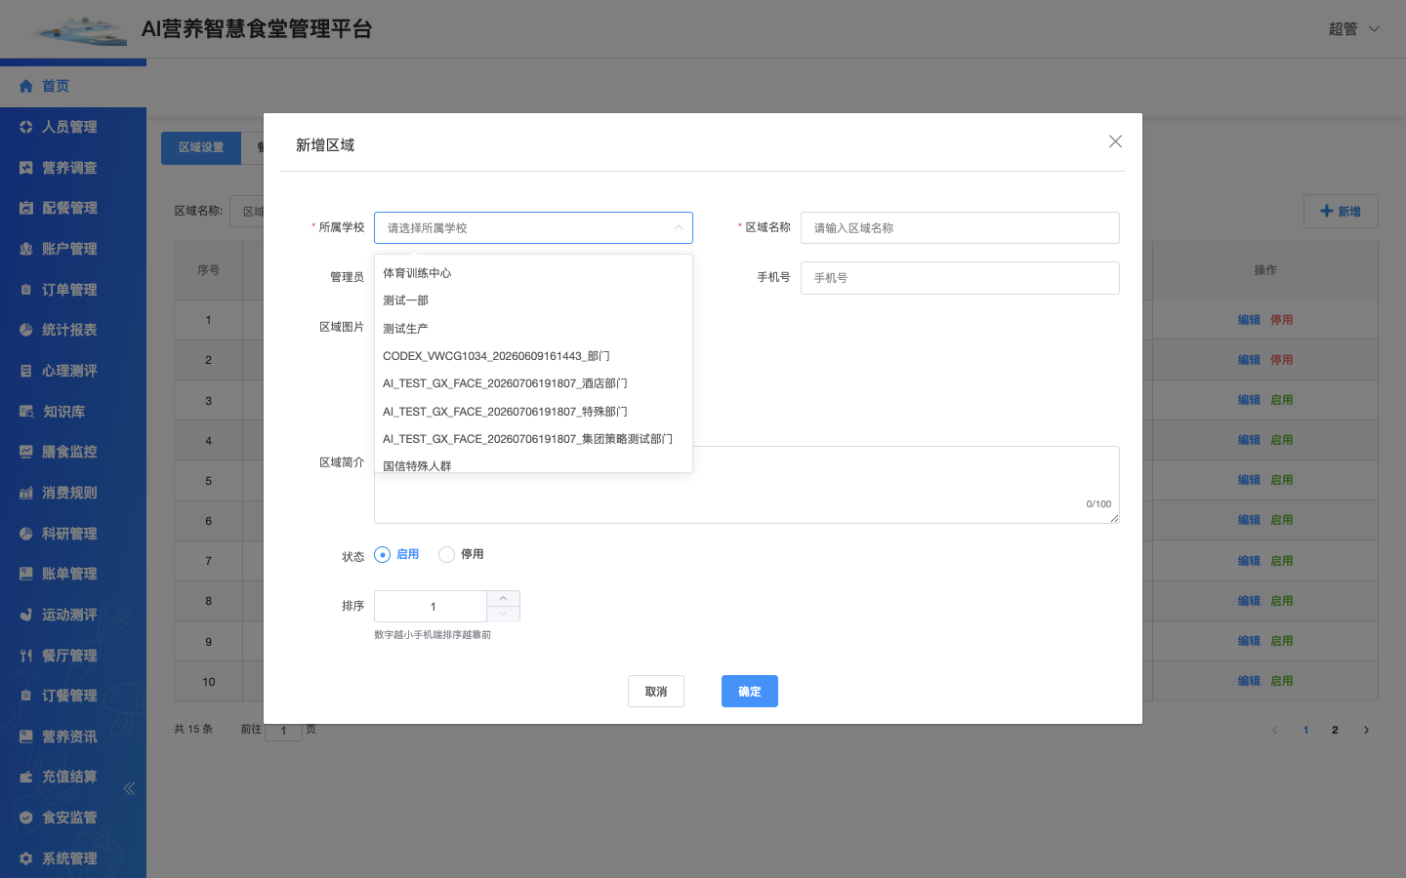Click the 前往 page number input
This screenshot has width=1406, height=878.
click(283, 731)
